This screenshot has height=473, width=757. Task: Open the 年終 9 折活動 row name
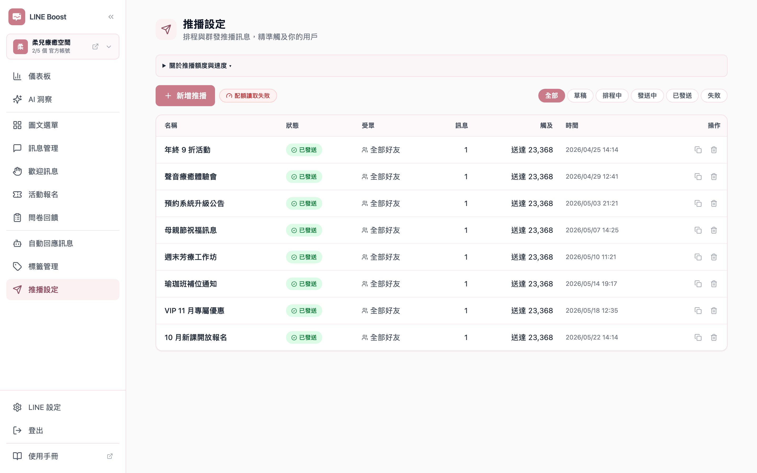coord(187,150)
